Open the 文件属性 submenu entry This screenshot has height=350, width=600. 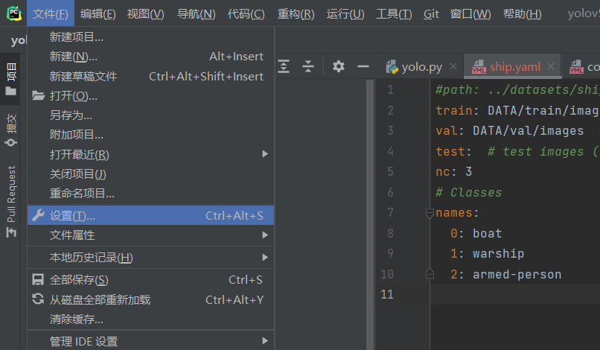151,235
